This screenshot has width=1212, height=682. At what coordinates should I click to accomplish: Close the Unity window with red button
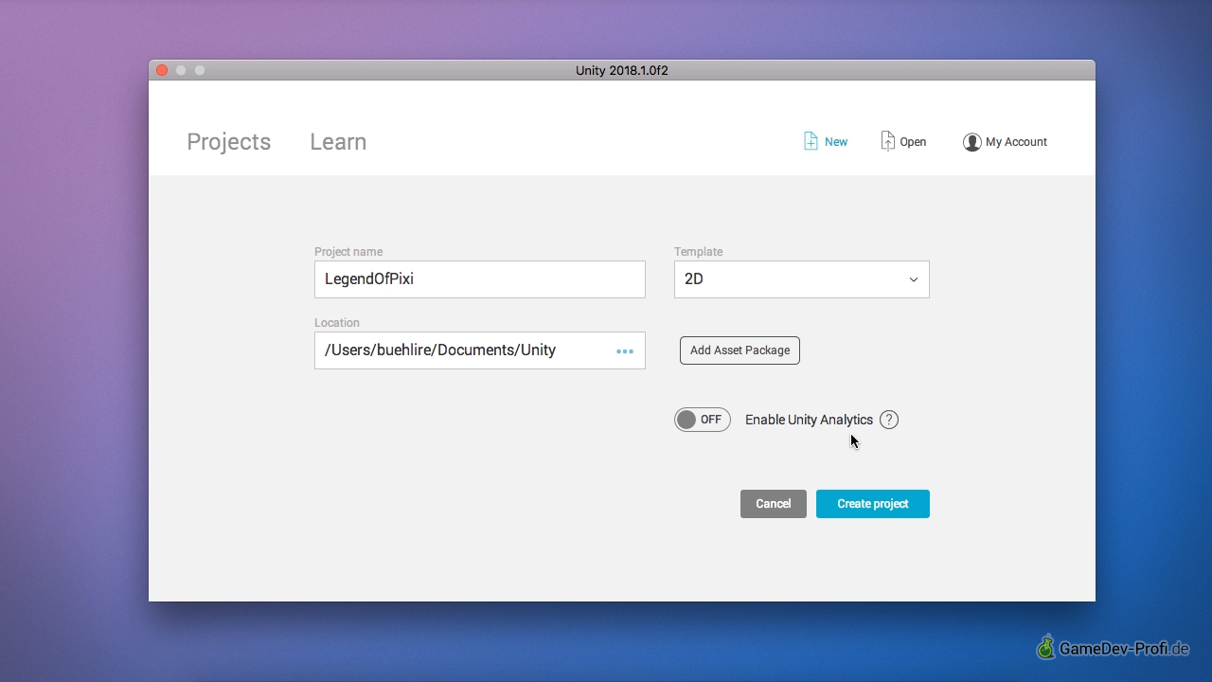coord(162,70)
